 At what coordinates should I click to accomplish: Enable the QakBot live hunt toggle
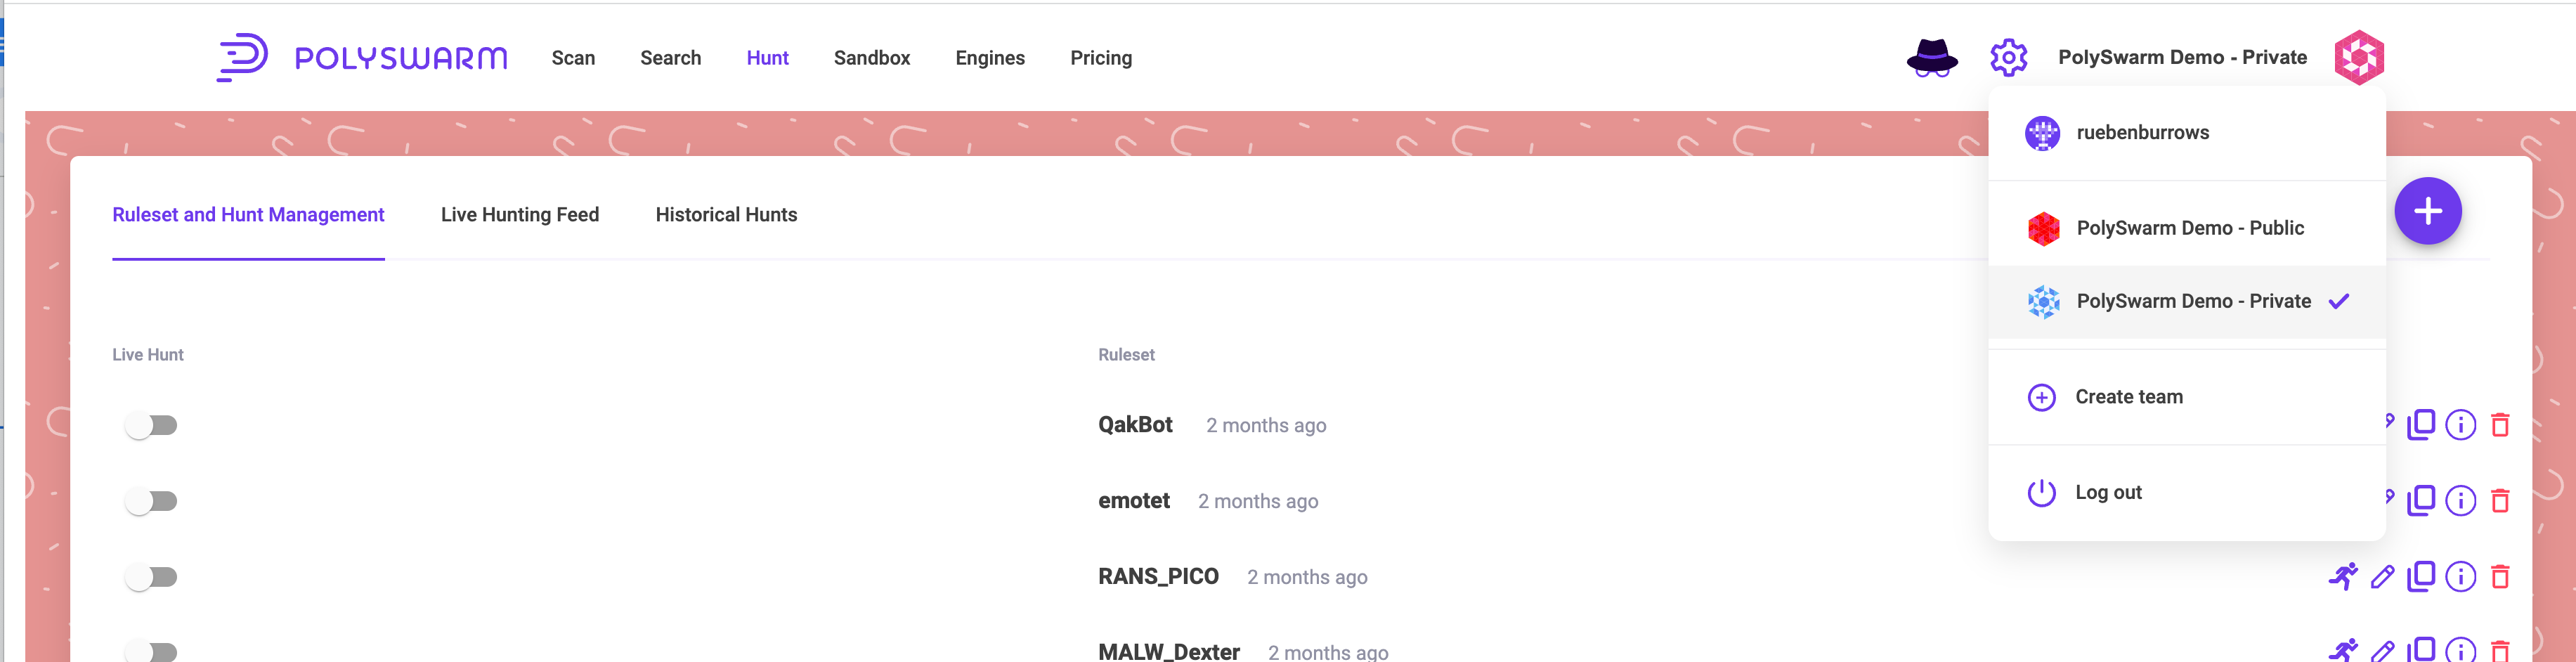point(151,425)
